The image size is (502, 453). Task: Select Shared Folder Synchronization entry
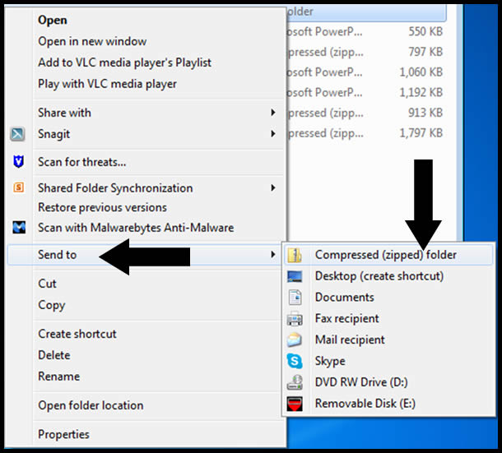tap(115, 187)
